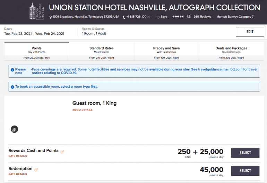Viewport: 267px width, 183px height.
Task: Click the location pin icon by address
Action: coord(51,17)
